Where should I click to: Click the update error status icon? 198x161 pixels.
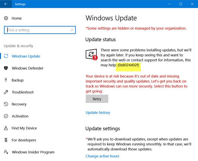92,55
